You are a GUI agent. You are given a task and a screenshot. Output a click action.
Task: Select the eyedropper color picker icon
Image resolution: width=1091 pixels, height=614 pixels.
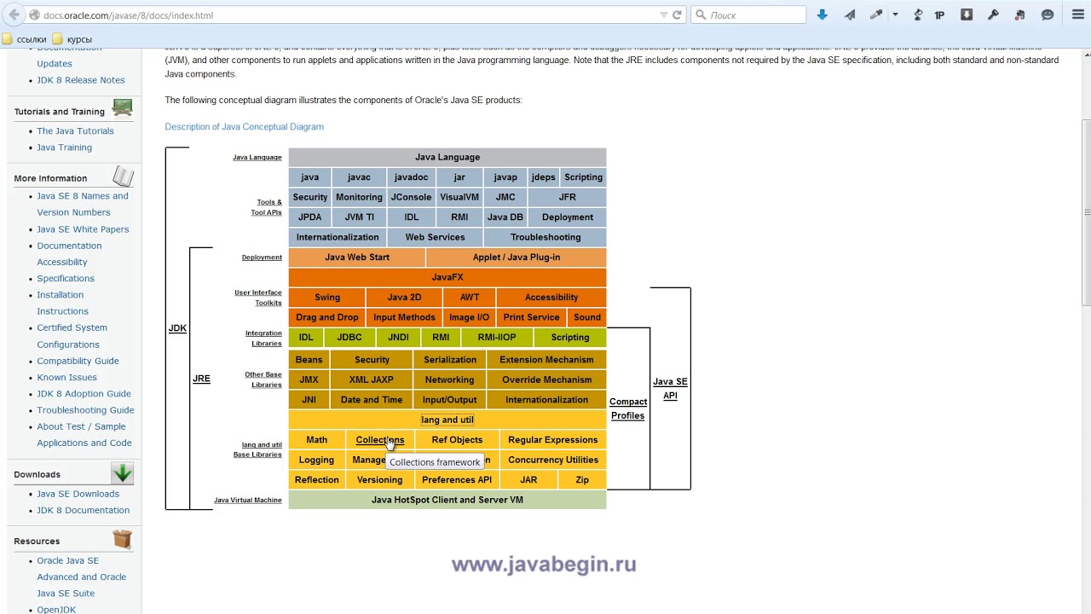point(876,14)
